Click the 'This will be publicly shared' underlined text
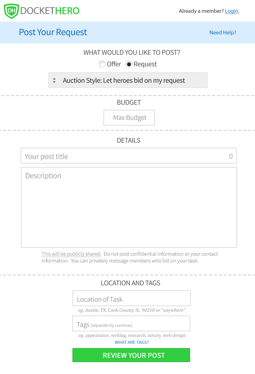Screen dimensions: 255x374 71,254
